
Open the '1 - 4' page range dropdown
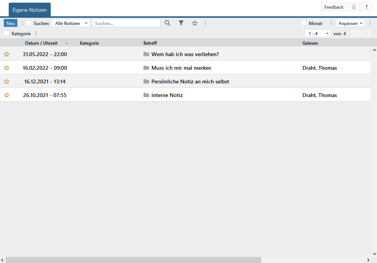(318, 33)
